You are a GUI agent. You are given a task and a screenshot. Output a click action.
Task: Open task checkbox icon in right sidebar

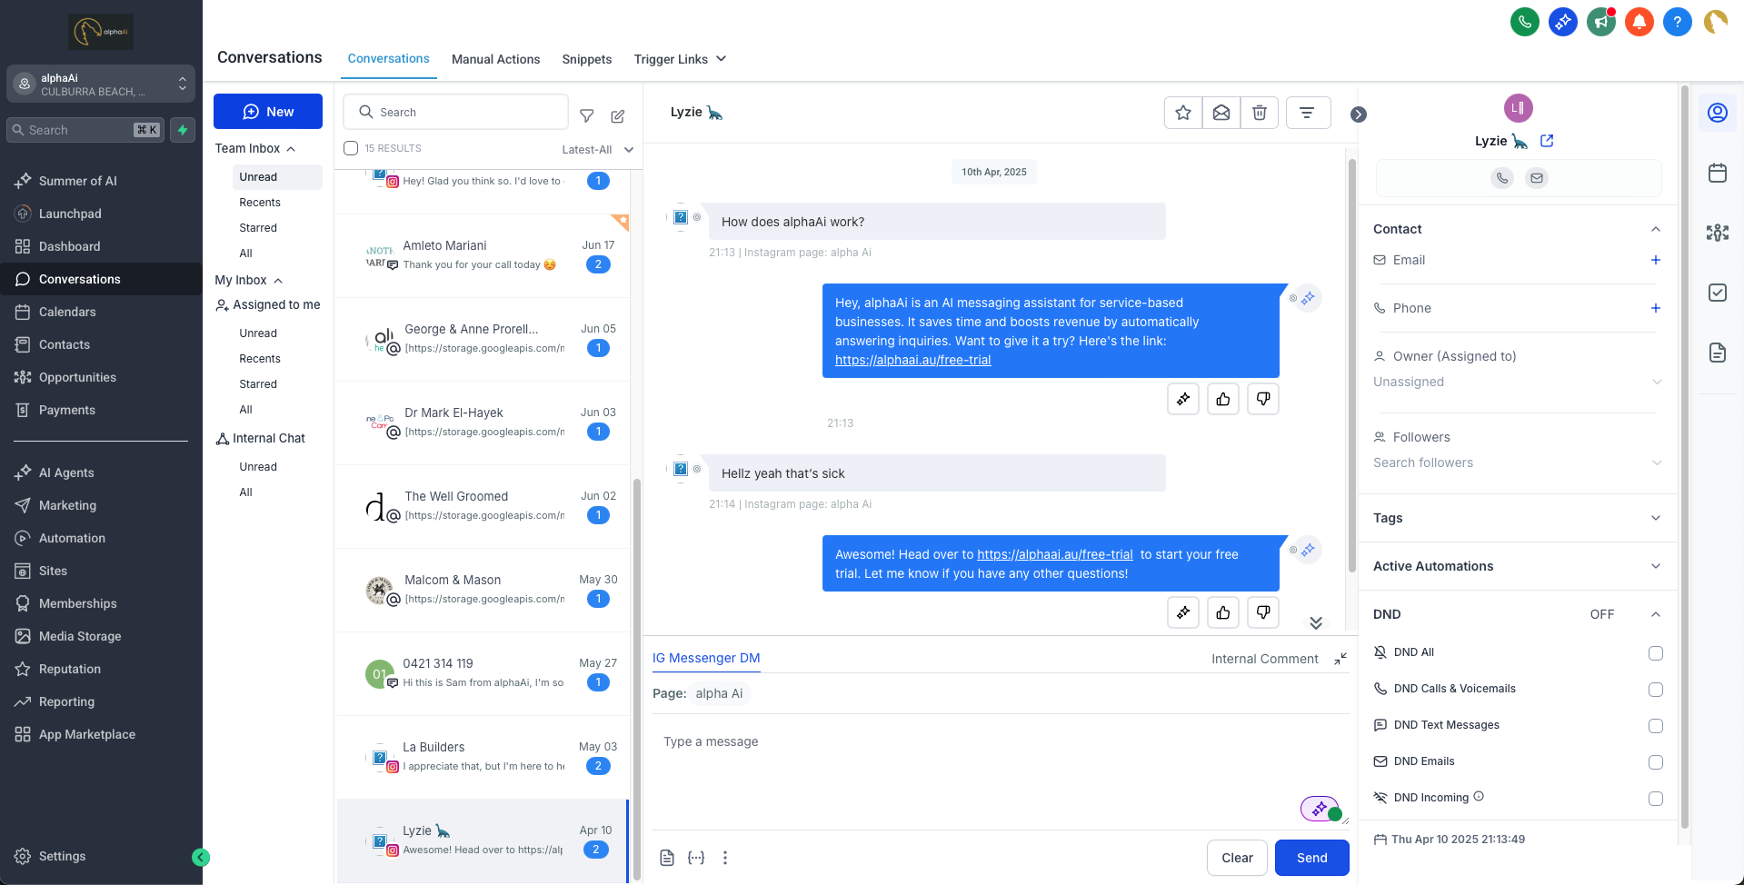[1717, 293]
